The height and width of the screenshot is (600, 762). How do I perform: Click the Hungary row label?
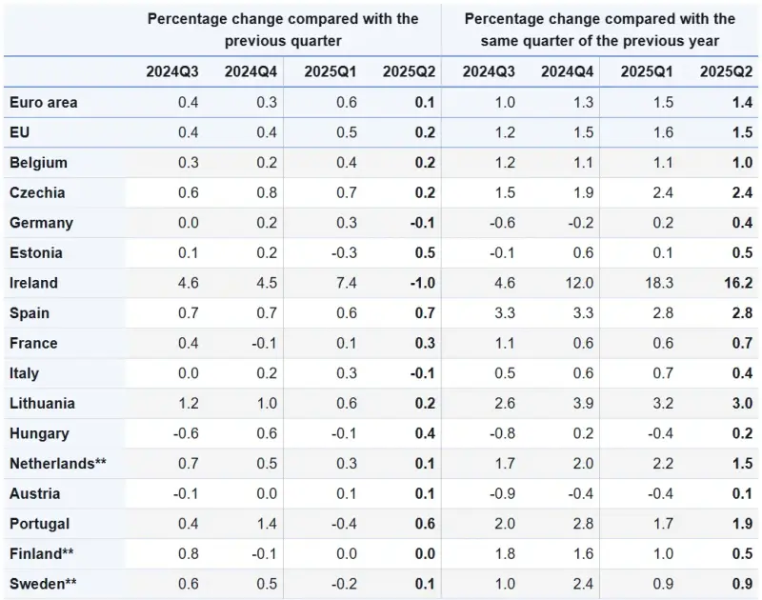[39, 433]
